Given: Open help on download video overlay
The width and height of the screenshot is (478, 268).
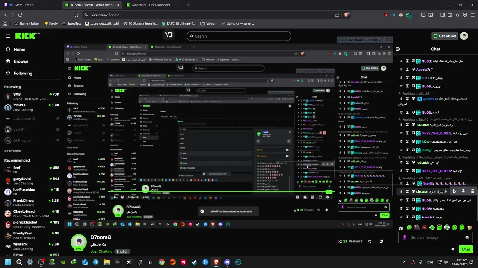Looking at the screenshot, I should tap(387, 39).
